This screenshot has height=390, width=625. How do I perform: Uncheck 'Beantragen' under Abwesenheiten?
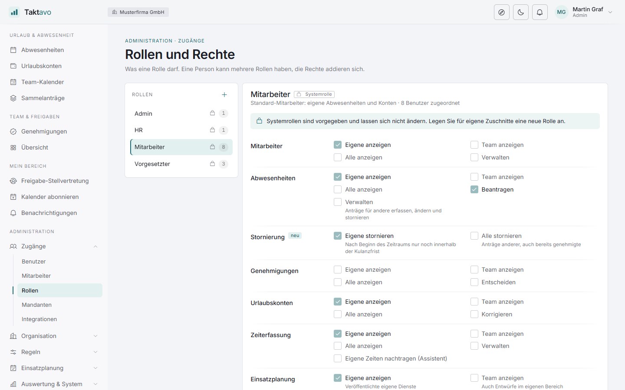coord(474,189)
